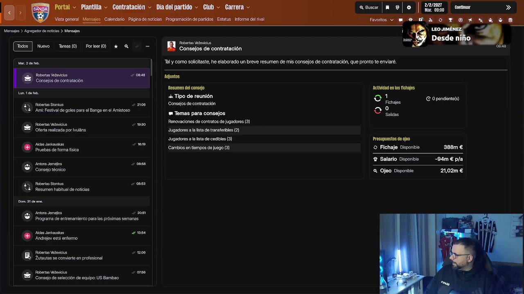Open message Programa de entrenamiento para las próximas semanas
Viewport: 524px width, 294px height.
click(x=82, y=216)
